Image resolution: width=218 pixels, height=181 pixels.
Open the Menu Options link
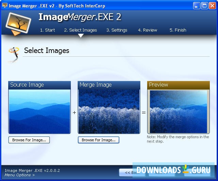tap(20, 175)
